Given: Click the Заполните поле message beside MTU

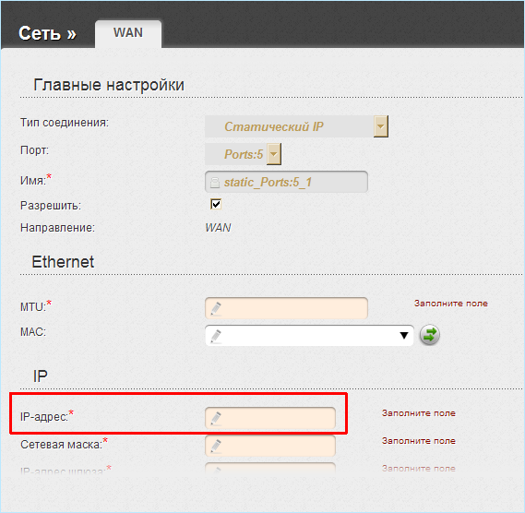Looking at the screenshot, I should tap(451, 304).
